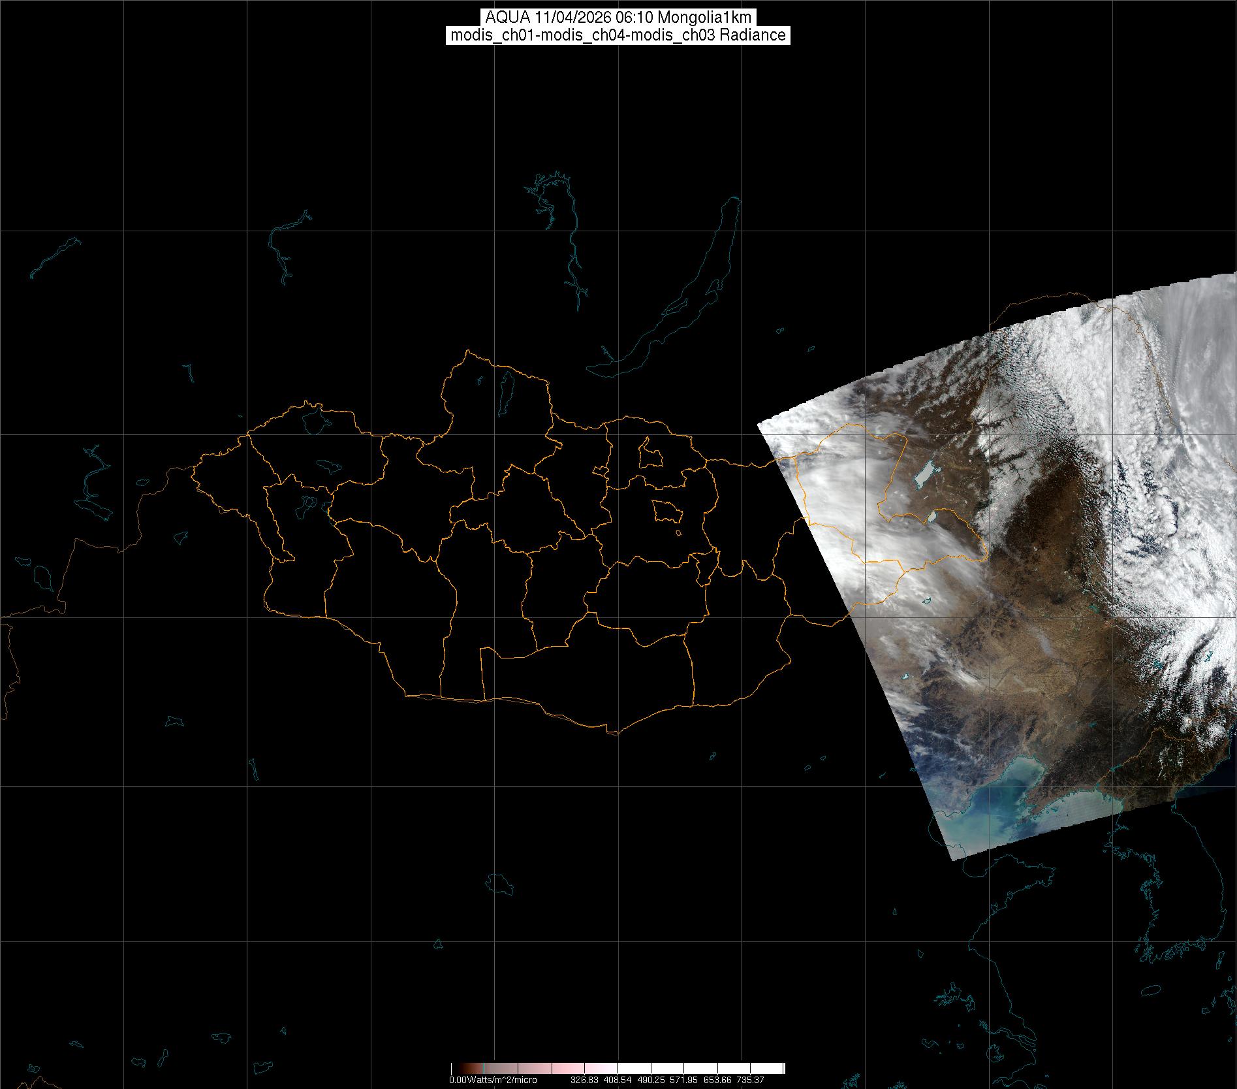Viewport: 1237px width, 1089px height.
Task: Click the cyan marker line on the colorbar
Action: point(482,1068)
